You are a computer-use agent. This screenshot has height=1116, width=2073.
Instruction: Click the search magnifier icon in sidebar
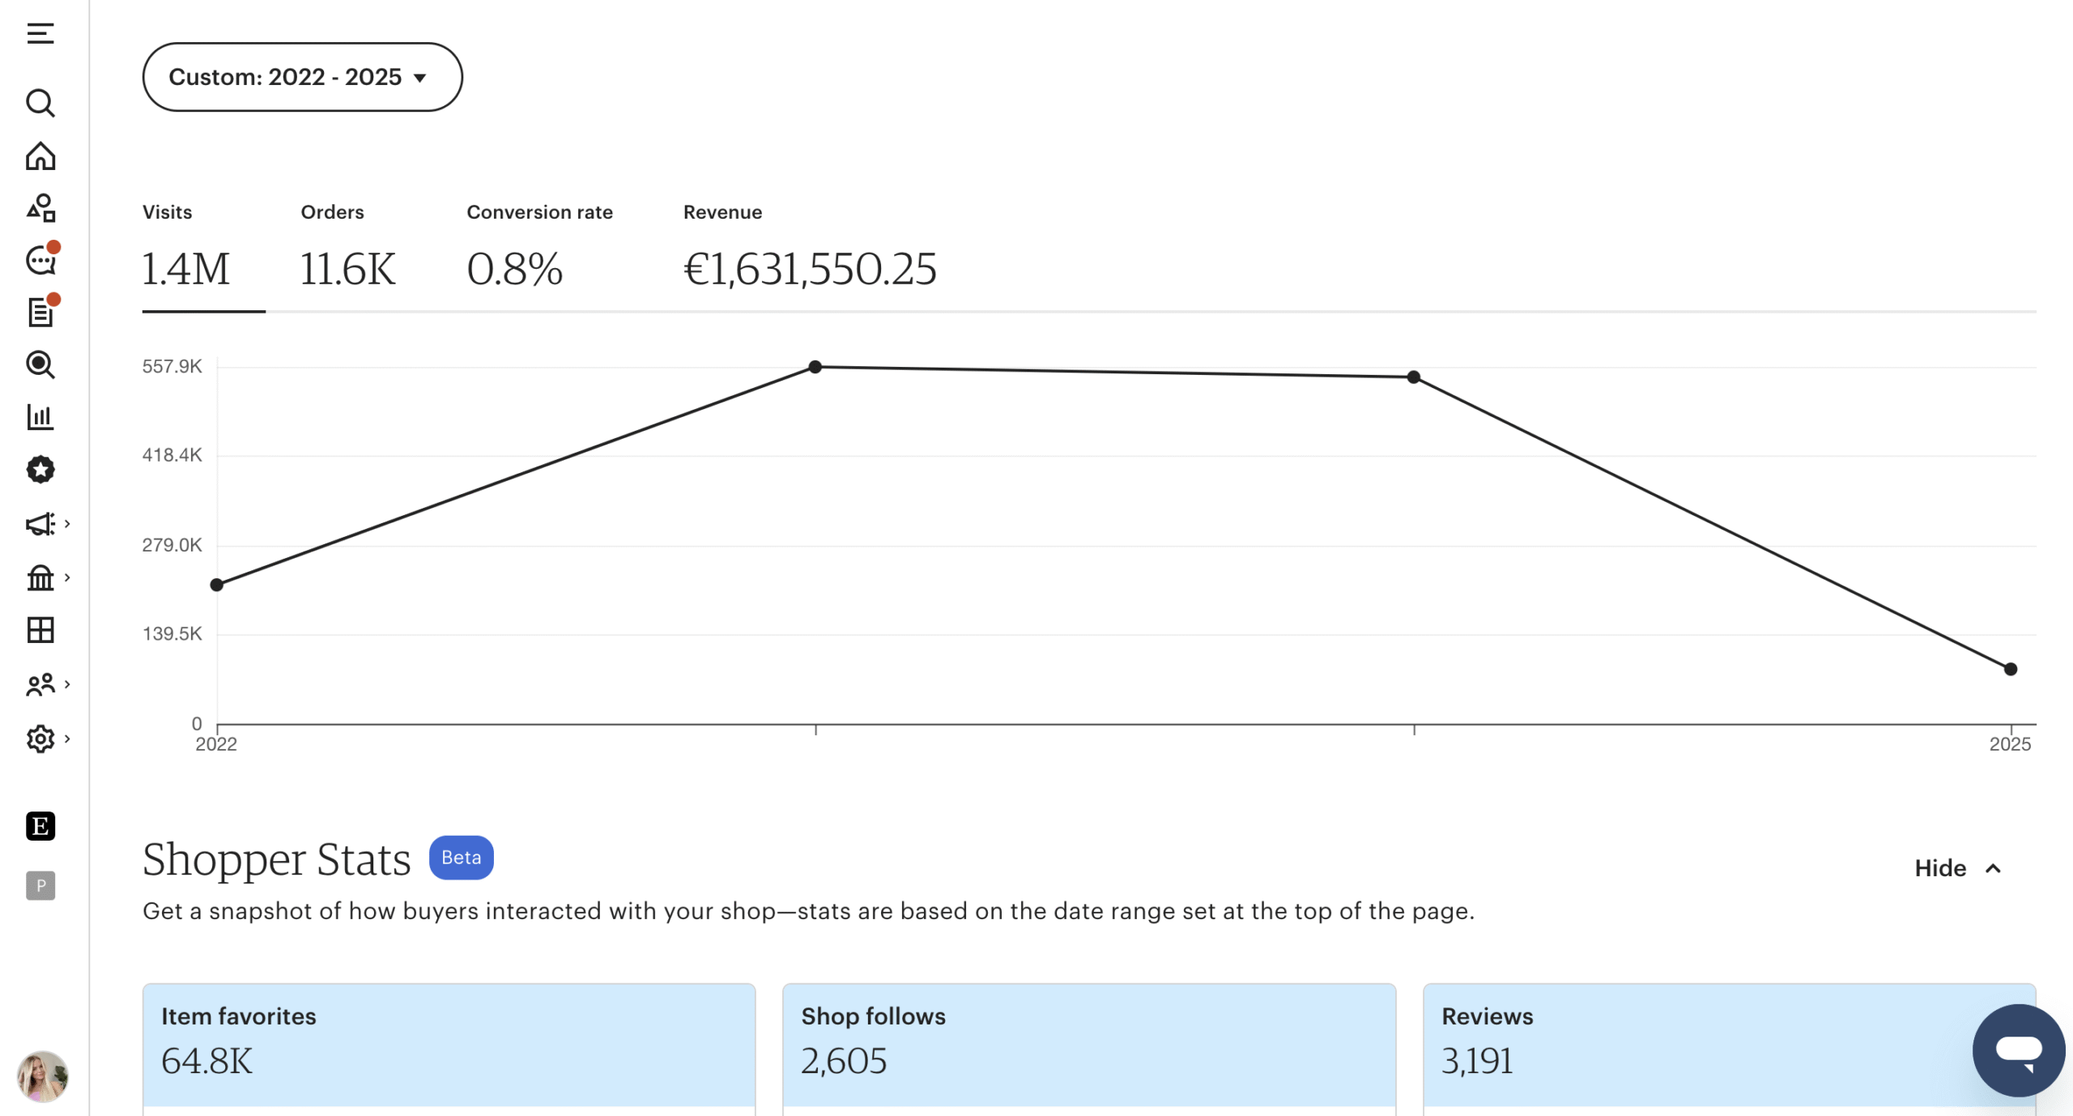point(40,104)
